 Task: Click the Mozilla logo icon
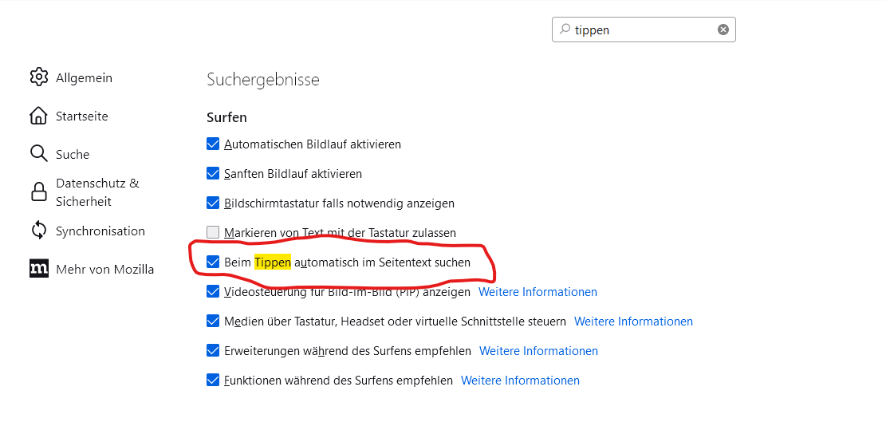[x=38, y=269]
